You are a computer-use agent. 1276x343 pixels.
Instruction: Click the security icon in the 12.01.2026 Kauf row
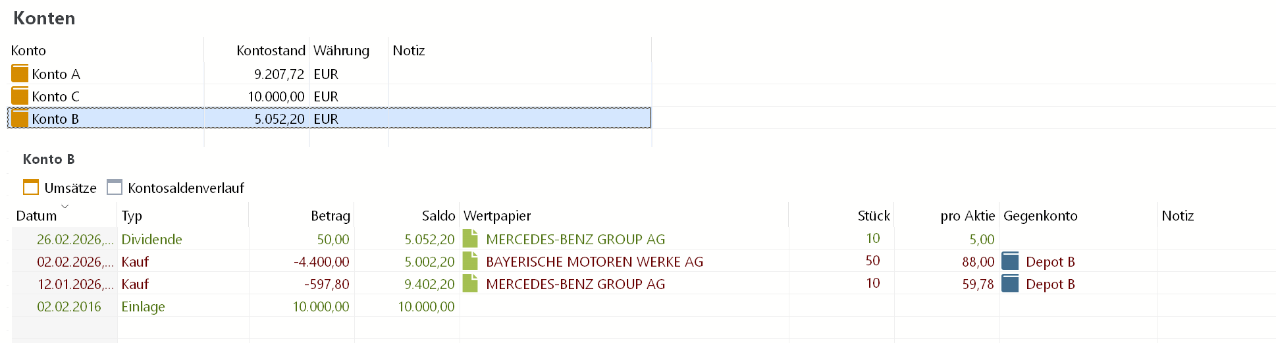pyautogui.click(x=470, y=284)
